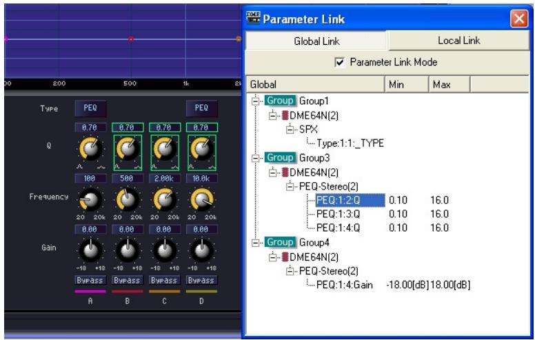
Task: Click the DME icon in Parameter Link title bar
Action: [x=253, y=17]
